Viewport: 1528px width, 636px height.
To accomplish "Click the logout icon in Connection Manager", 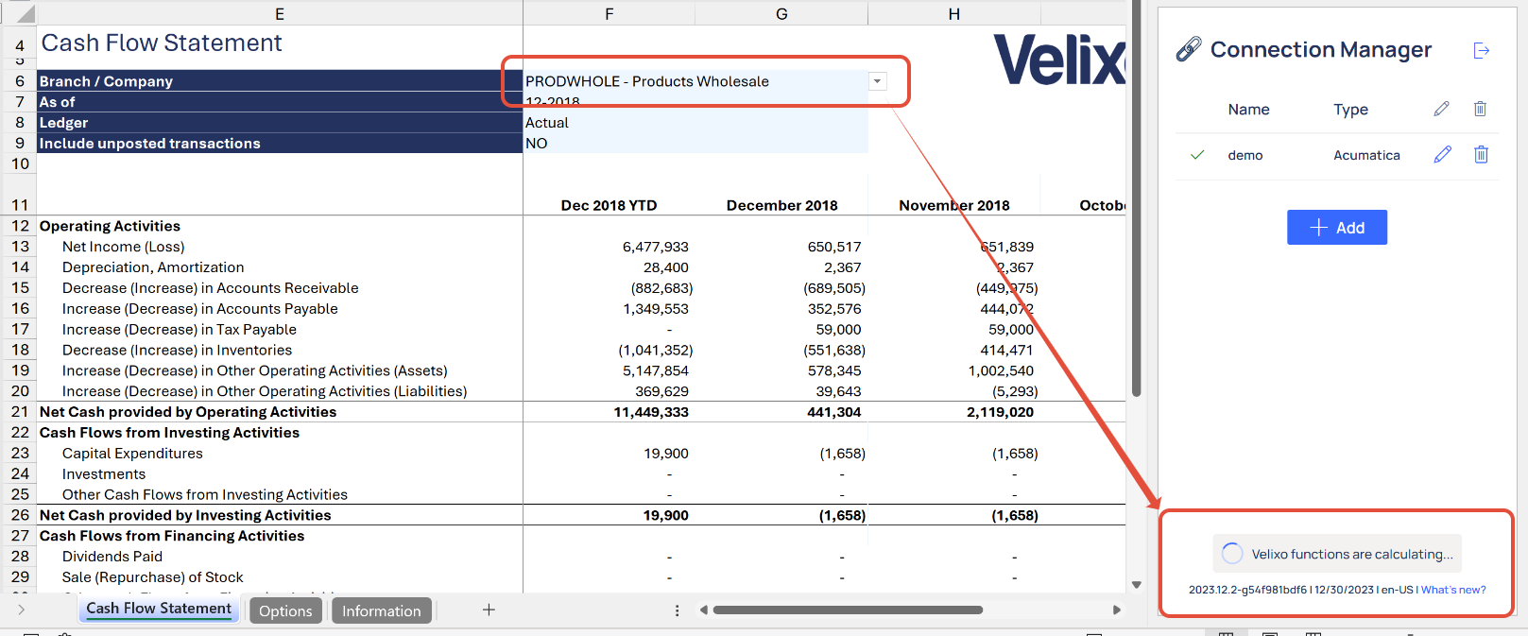I will tap(1481, 50).
